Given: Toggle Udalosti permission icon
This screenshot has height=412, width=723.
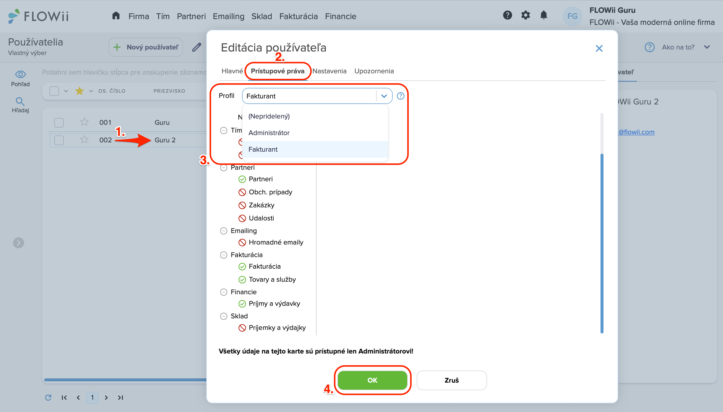Looking at the screenshot, I should click(x=242, y=218).
